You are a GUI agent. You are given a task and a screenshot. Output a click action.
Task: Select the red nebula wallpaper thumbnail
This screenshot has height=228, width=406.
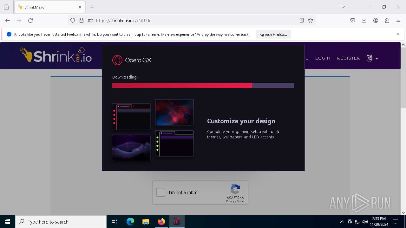174,112
